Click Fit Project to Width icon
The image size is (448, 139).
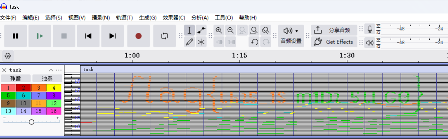pos(254,30)
